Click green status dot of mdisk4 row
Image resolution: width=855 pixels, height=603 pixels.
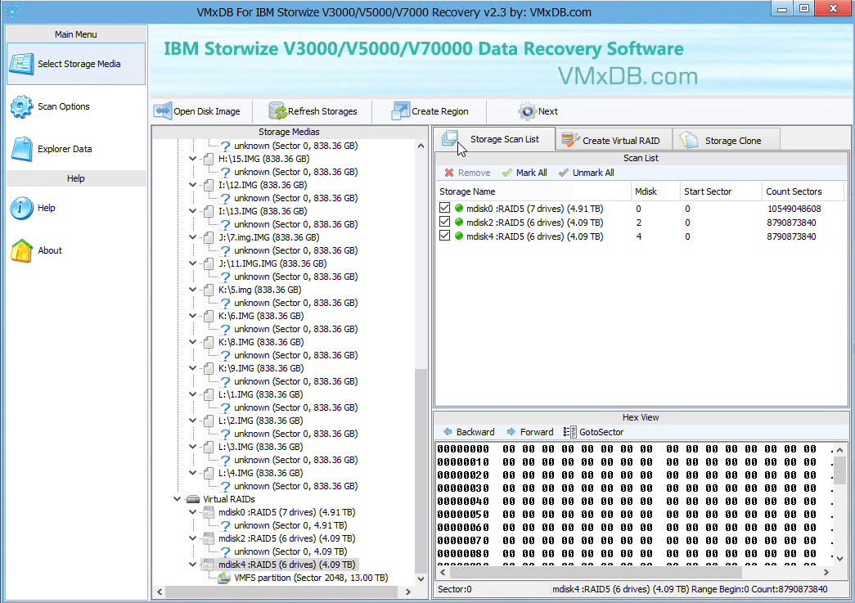[x=459, y=236]
